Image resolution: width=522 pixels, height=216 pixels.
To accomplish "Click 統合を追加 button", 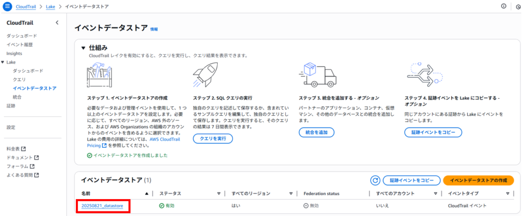I will [316, 132].
